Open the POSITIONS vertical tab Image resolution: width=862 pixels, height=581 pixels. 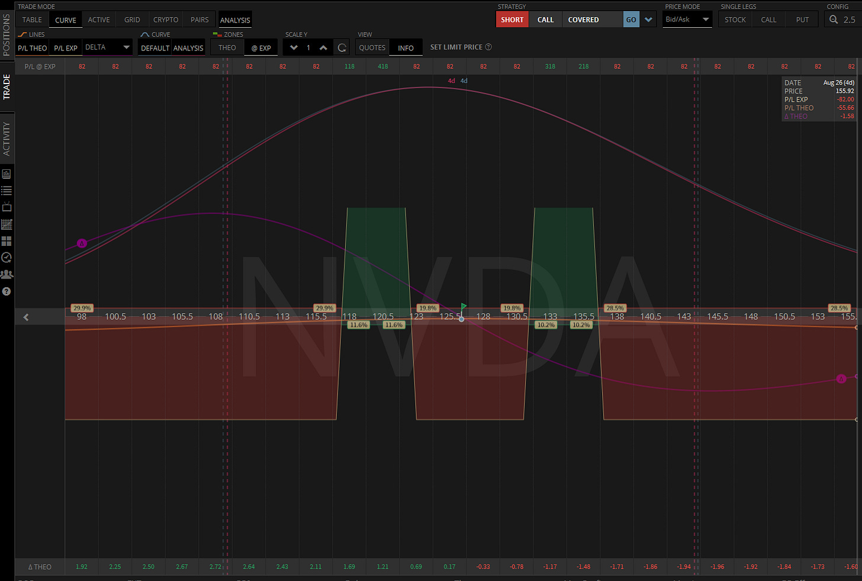click(7, 36)
